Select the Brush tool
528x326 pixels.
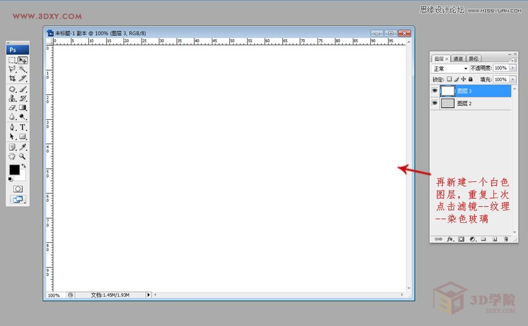22,89
